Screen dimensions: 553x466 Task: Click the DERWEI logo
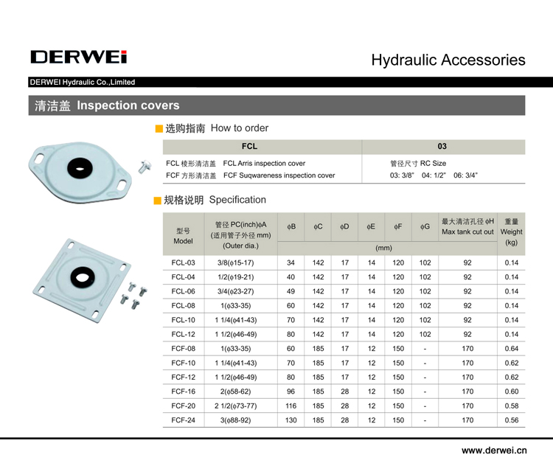click(79, 58)
